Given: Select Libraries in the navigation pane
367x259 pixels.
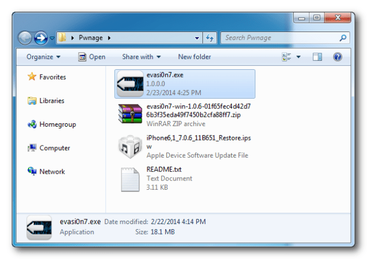Looking at the screenshot, I should point(52,101).
